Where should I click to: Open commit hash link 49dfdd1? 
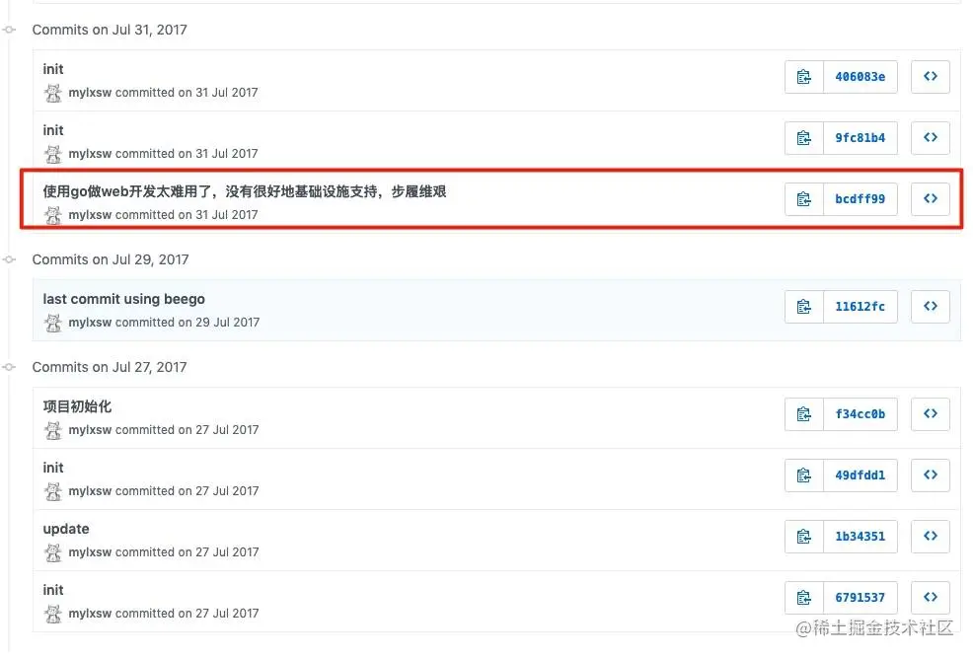(x=861, y=475)
